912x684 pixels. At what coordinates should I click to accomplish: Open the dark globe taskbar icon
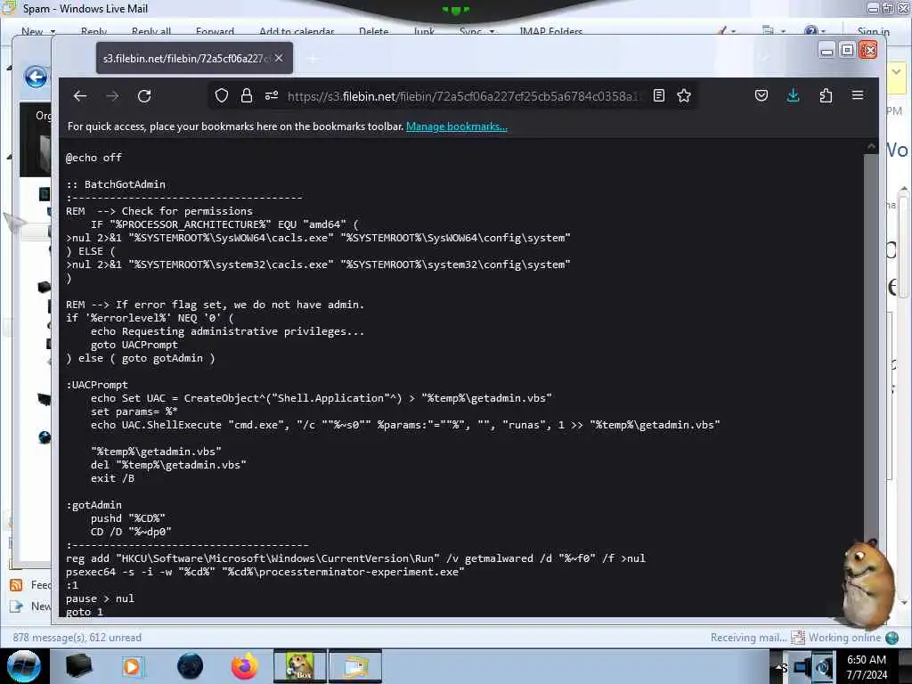pyautogui.click(x=190, y=666)
